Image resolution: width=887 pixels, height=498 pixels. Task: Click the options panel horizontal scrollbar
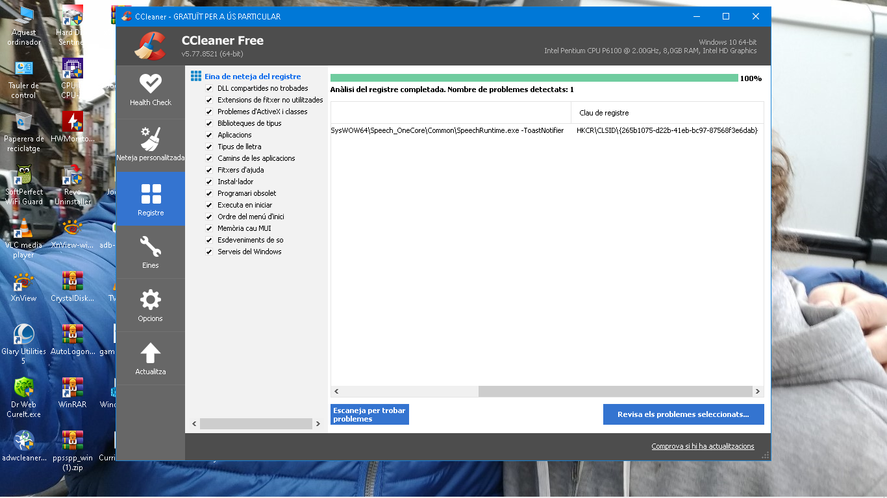click(256, 424)
